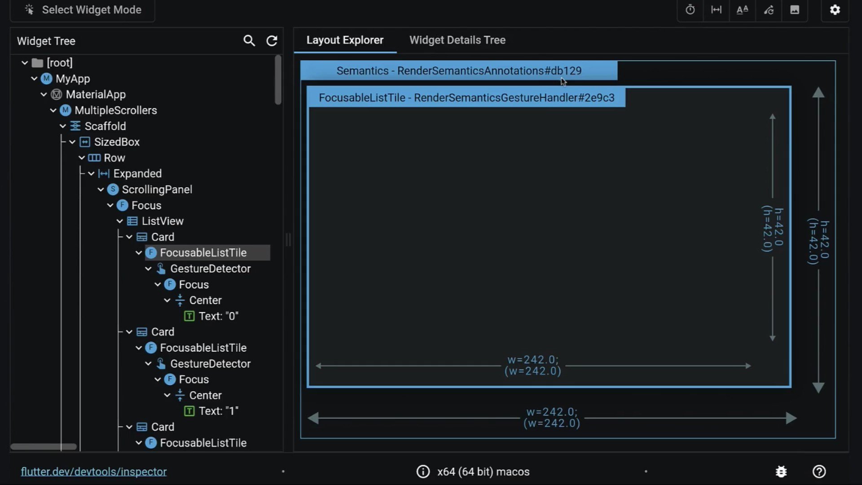Open the DevTools settings gear
Screen dimensions: 862x485
coord(835,10)
